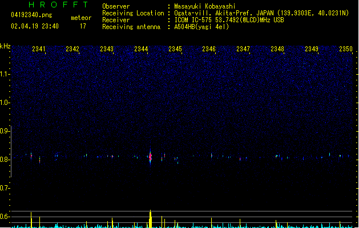This screenshot has height=228, width=359.
Task: Click the tallest yellow intensity peak after 2344
Action: pyautogui.click(x=150, y=219)
